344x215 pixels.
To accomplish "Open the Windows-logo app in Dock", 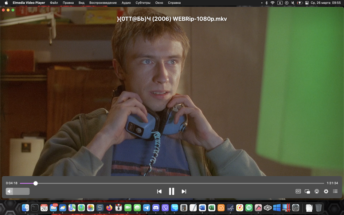I will pos(277,208).
